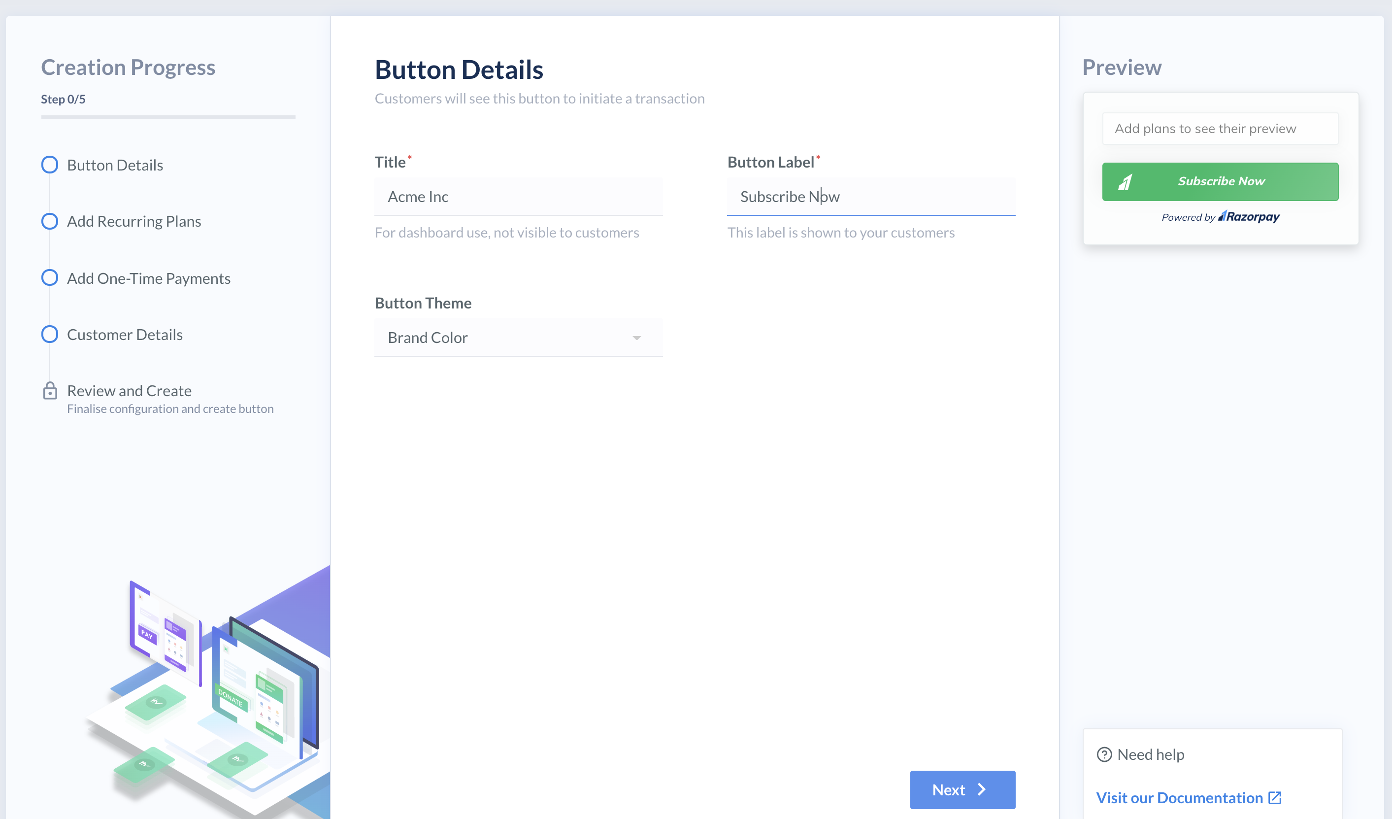
Task: Click the Add Recurring Plans step circle
Action: coord(50,221)
